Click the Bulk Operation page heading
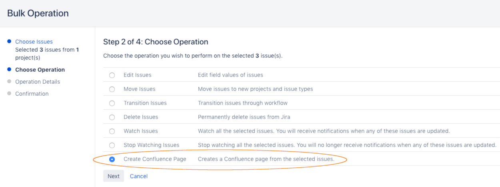The image size is (500, 187). click(38, 13)
